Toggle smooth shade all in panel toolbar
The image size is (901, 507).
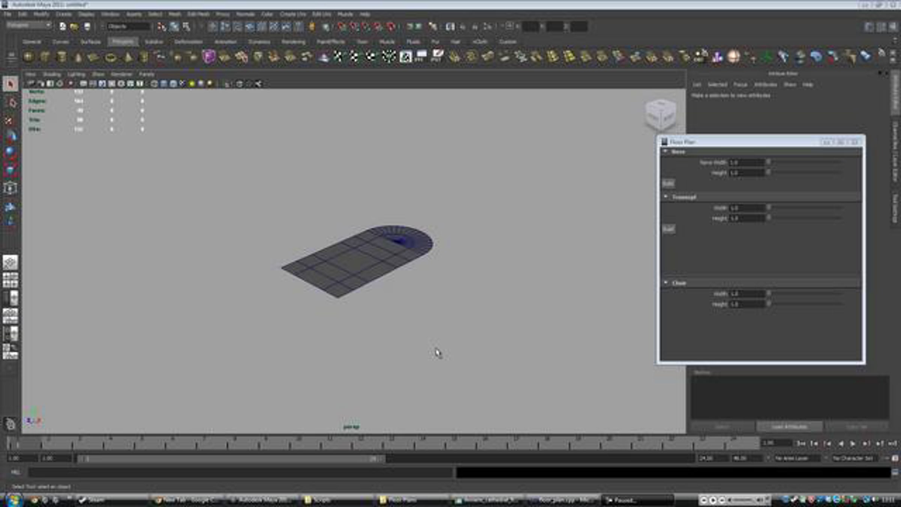pyautogui.click(x=164, y=84)
